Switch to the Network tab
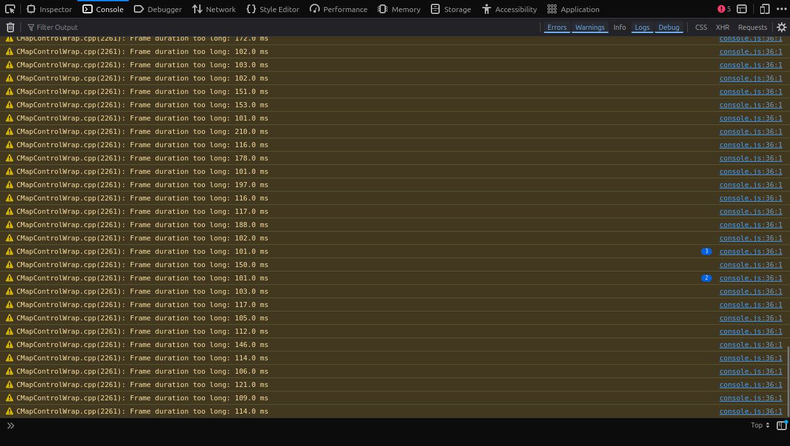Screen dimensions: 790x446 (214, 9)
